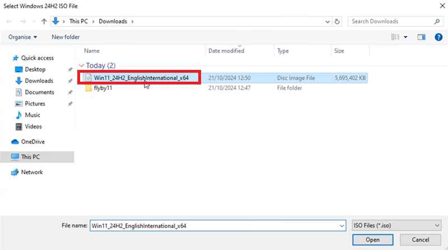The height and width of the screenshot is (250, 448).
Task: Click This PC in breadcrumb path
Action: pos(78,21)
